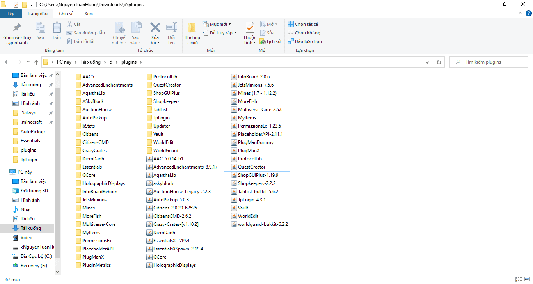Select the PluginMetrics folder
Image resolution: width=533 pixels, height=284 pixels.
click(94, 265)
